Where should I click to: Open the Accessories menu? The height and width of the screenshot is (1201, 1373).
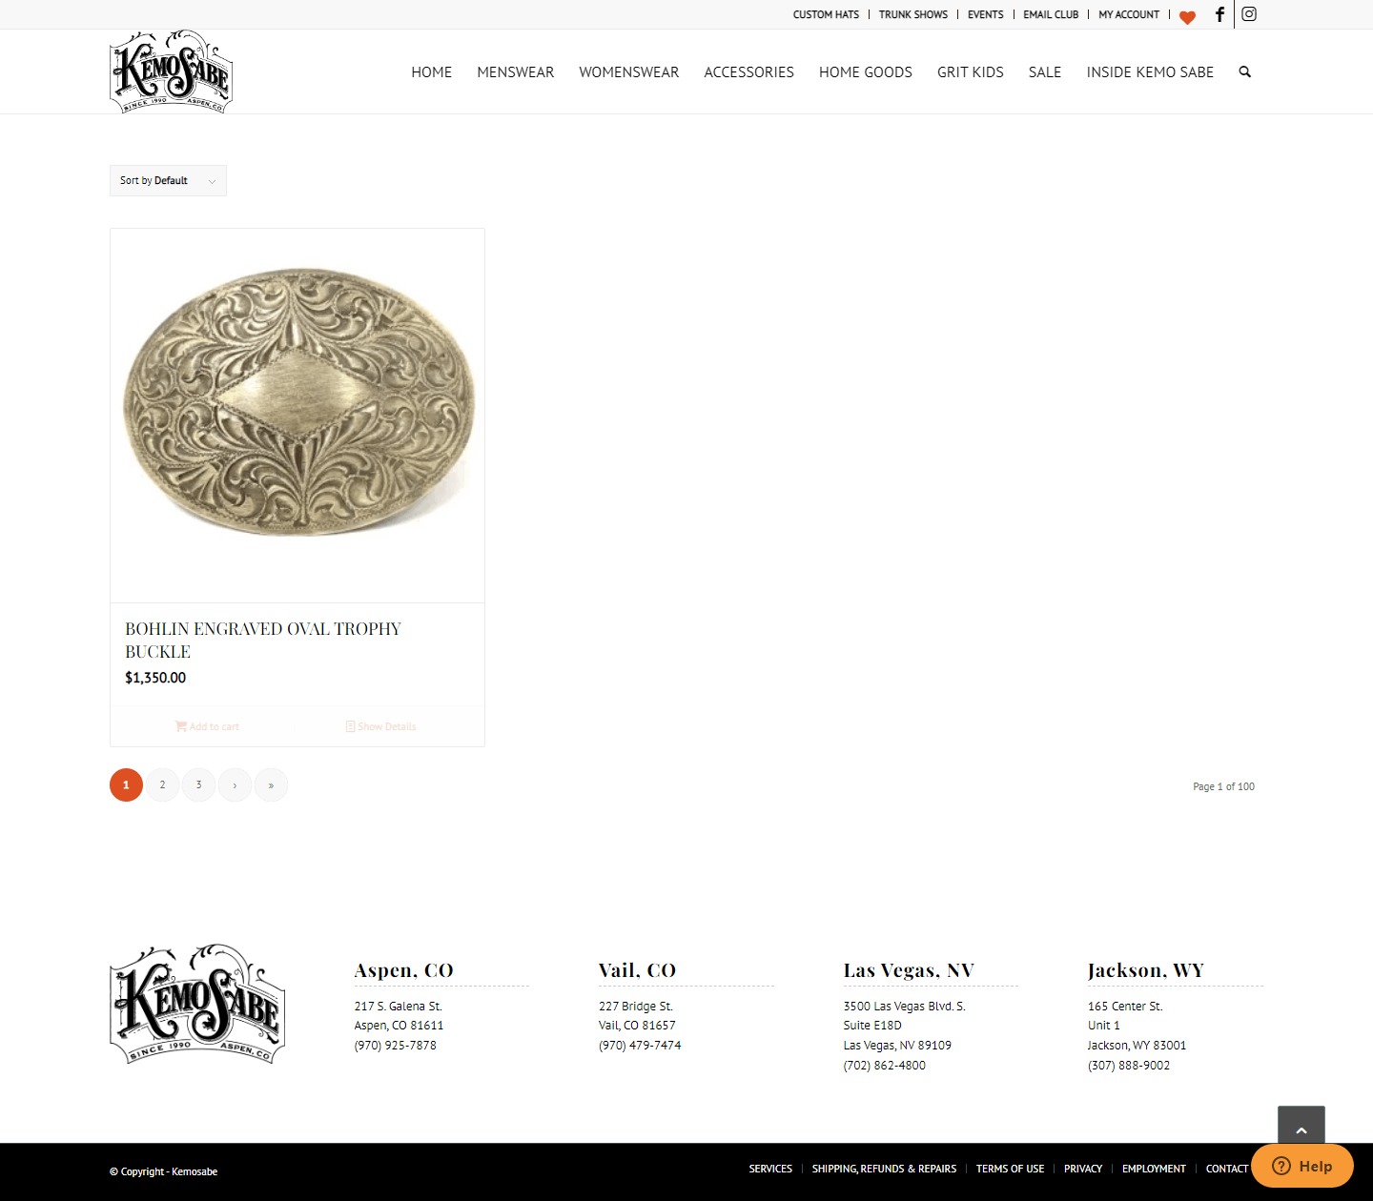(748, 71)
